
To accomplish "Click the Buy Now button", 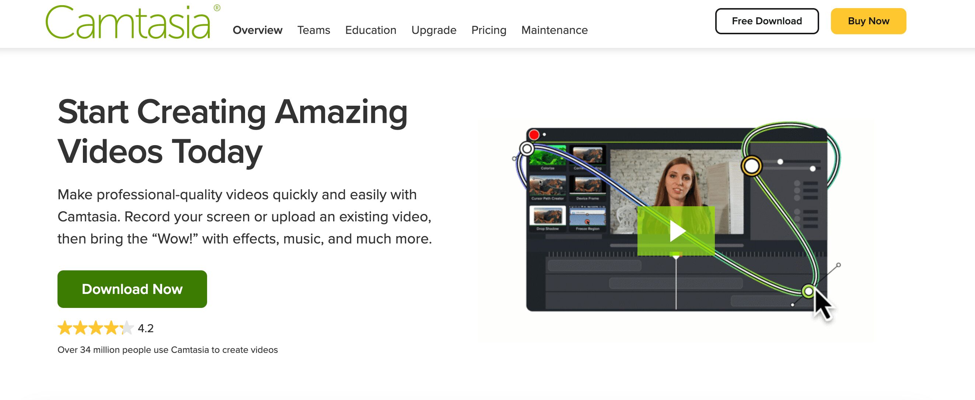I will coord(869,21).
